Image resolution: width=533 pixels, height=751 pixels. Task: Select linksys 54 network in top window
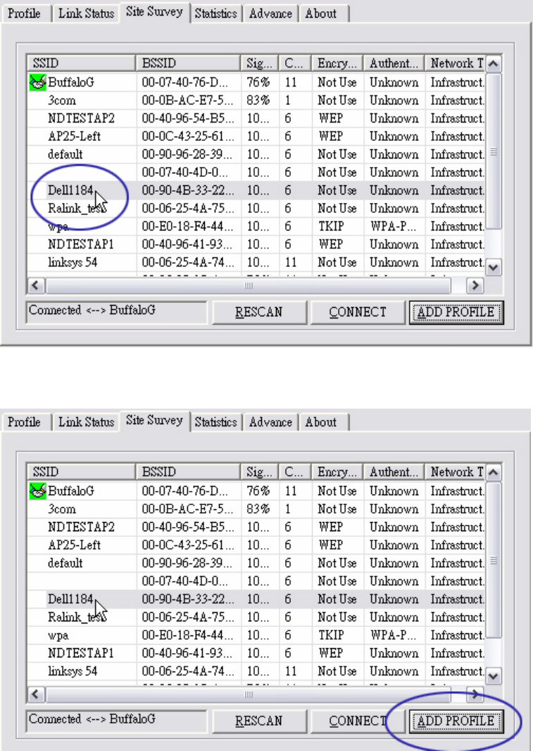point(73,263)
